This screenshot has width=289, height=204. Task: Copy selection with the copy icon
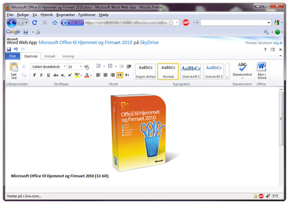click(24, 75)
